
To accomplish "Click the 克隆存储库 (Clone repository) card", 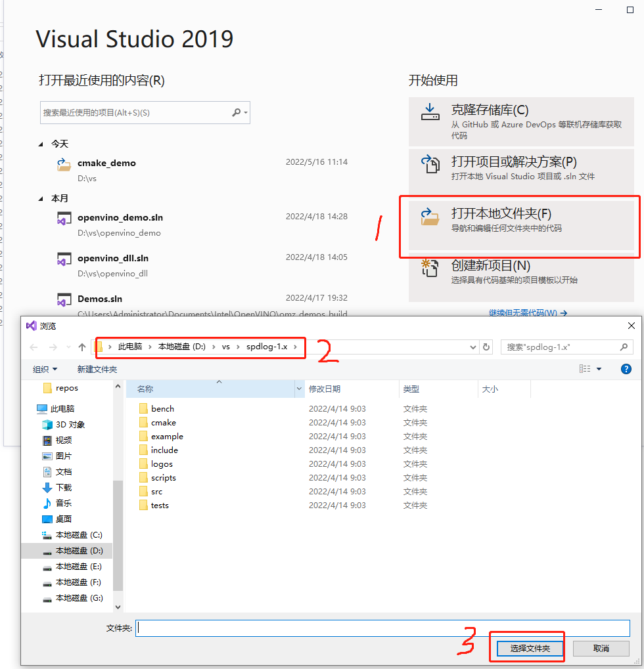I will [x=521, y=122].
